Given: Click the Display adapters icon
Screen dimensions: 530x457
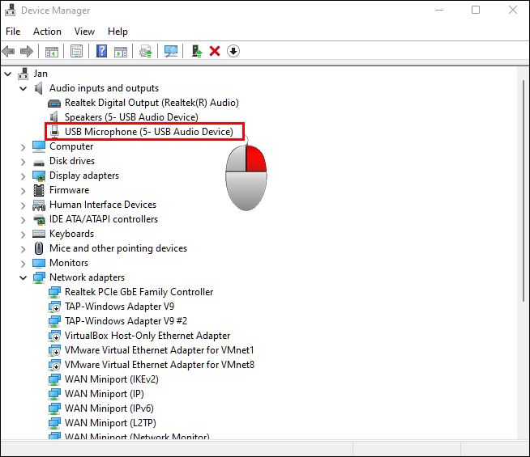Looking at the screenshot, I should tap(39, 176).
